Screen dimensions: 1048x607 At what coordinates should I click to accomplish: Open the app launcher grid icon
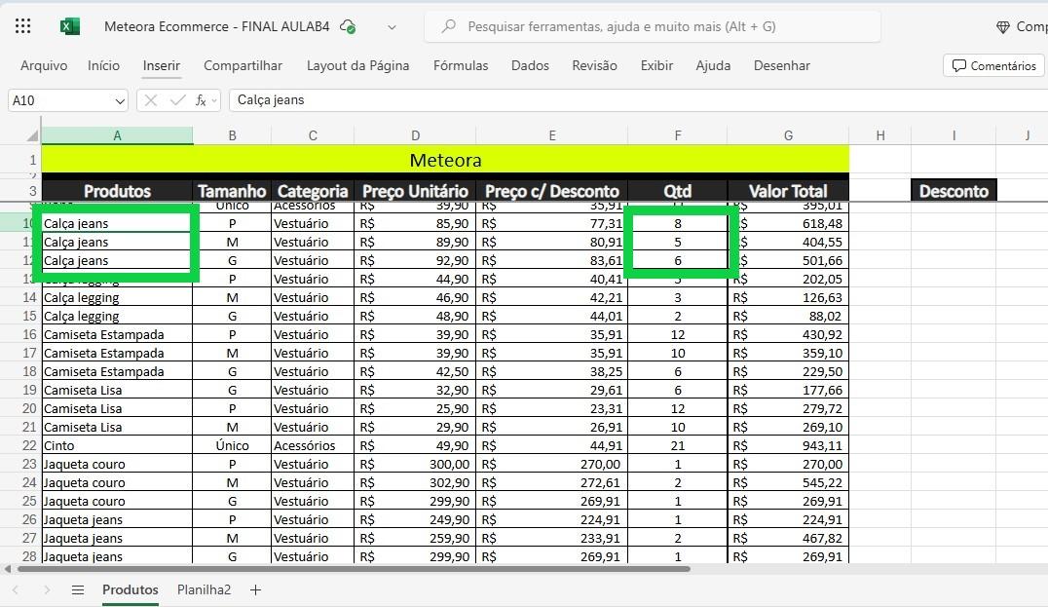(22, 26)
